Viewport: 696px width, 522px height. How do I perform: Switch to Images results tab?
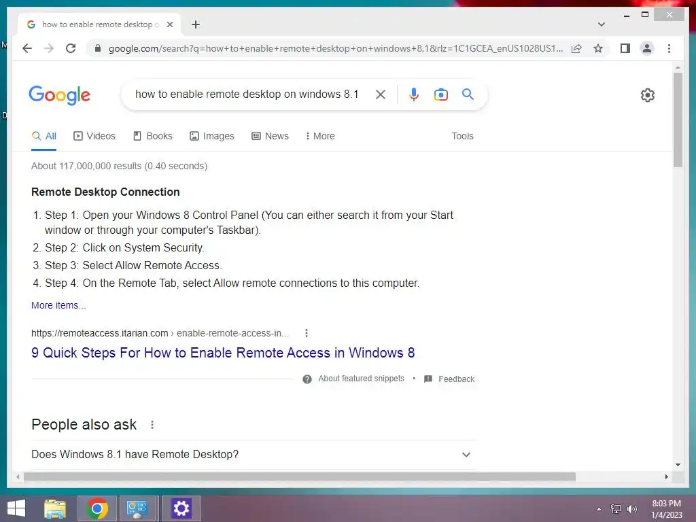212,136
